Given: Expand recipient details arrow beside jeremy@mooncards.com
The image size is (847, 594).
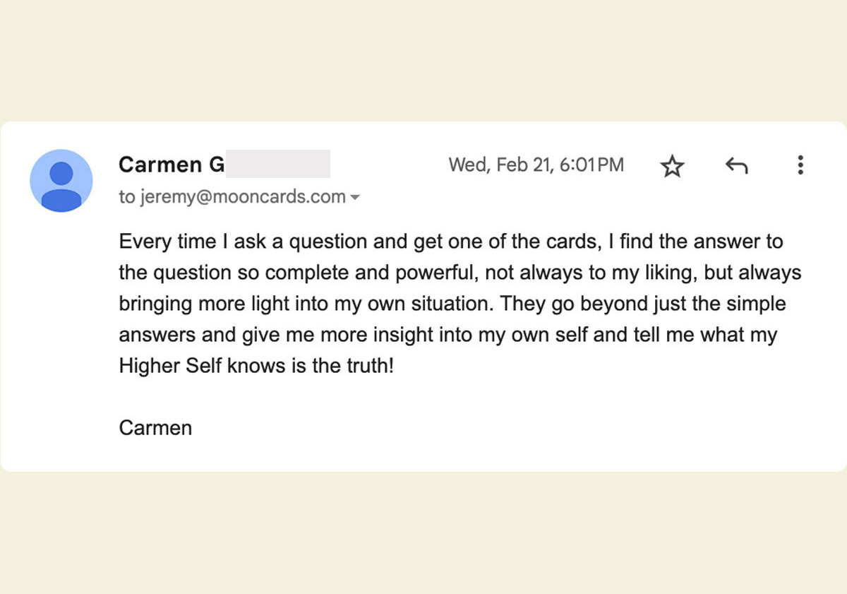Looking at the screenshot, I should pos(355,197).
